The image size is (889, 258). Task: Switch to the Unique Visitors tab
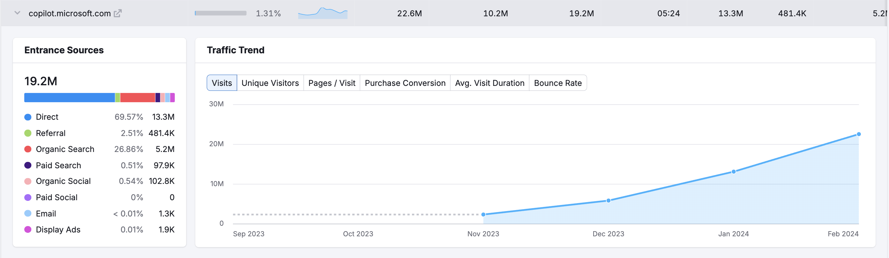[270, 83]
